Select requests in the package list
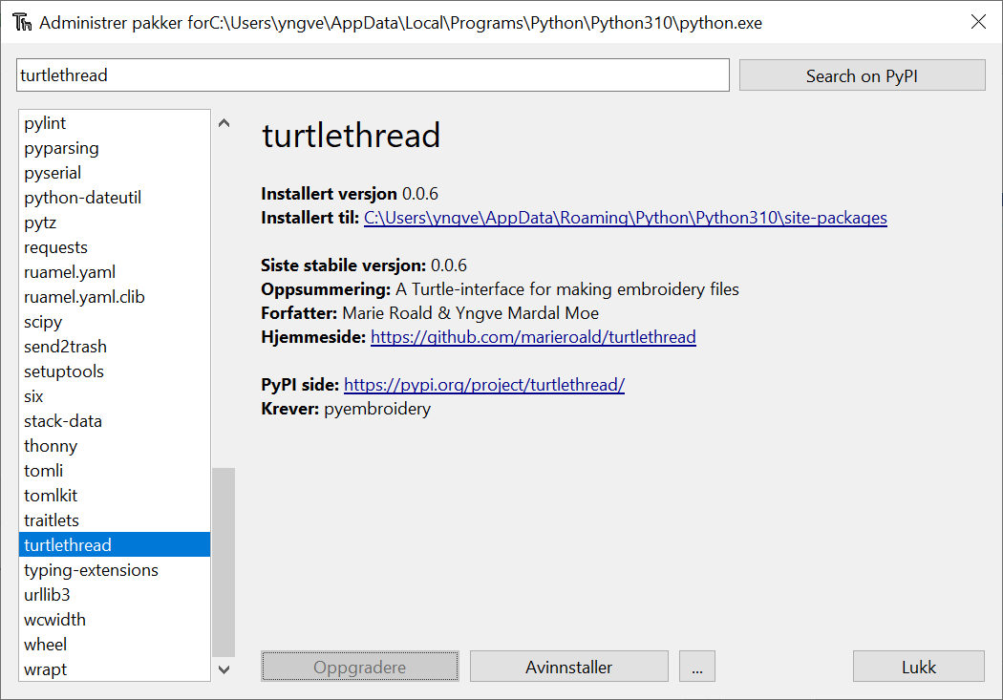The width and height of the screenshot is (1003, 700). pos(115,247)
